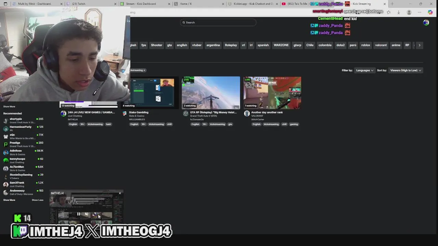Select the colombia tag filter
Viewport: 438px width, 246px height.
point(325,45)
